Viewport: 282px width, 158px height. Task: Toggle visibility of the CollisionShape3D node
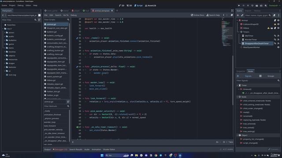[x=278, y=24]
